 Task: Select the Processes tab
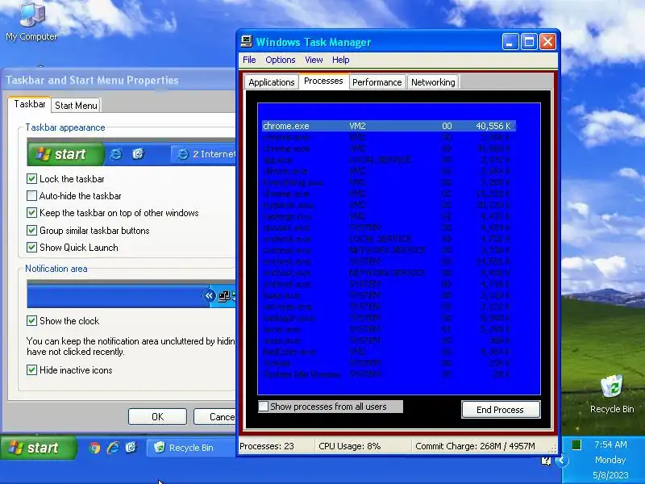click(323, 81)
